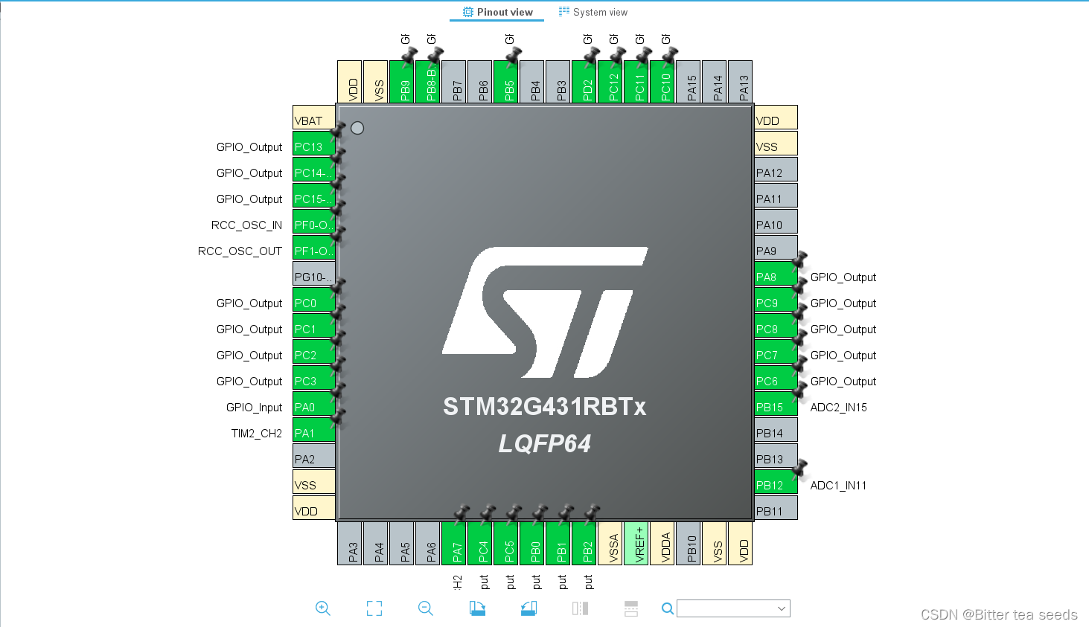Select pin PC2
Viewport: 1089px width, 627px height.
[x=313, y=352]
